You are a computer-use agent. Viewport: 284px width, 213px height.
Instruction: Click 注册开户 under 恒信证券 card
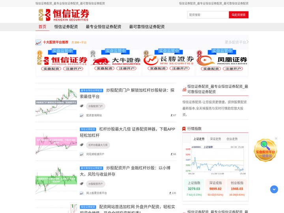point(73,69)
